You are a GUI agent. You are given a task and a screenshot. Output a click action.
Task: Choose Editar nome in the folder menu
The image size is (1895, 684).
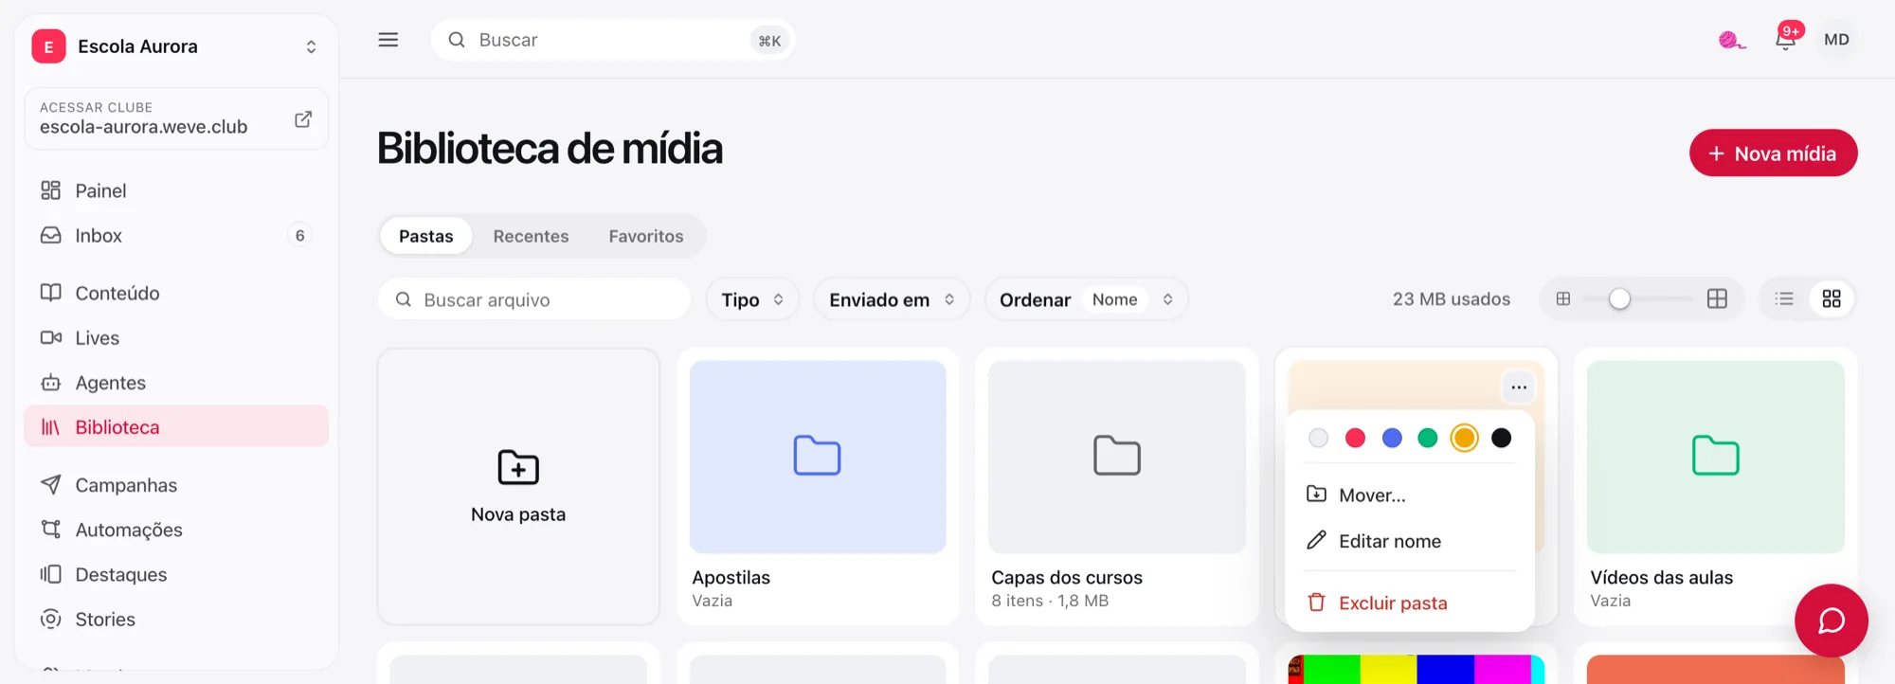coord(1410,541)
